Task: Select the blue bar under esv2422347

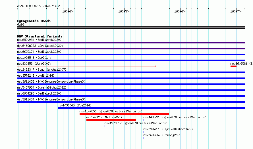Action: click(x=131, y=72)
